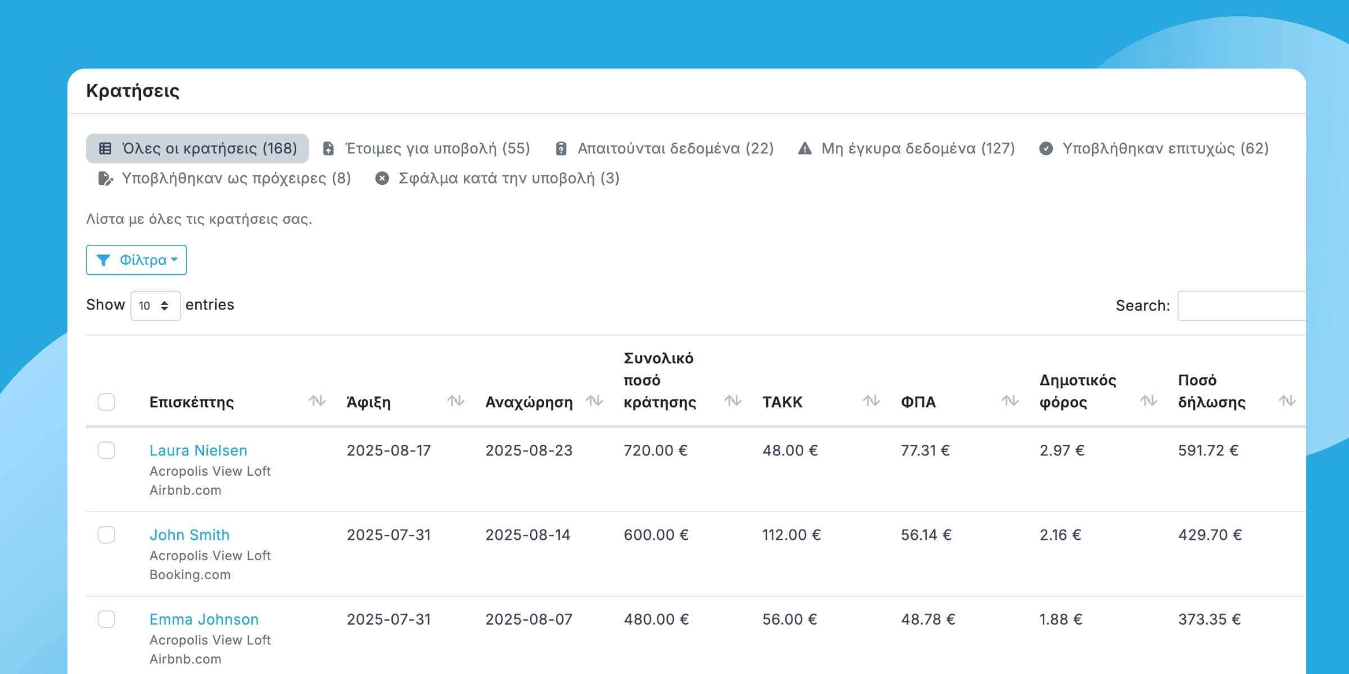Open the Φίλτρα filters dropdown

pos(137,260)
